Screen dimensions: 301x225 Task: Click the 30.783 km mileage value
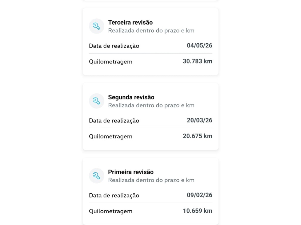coord(197,61)
